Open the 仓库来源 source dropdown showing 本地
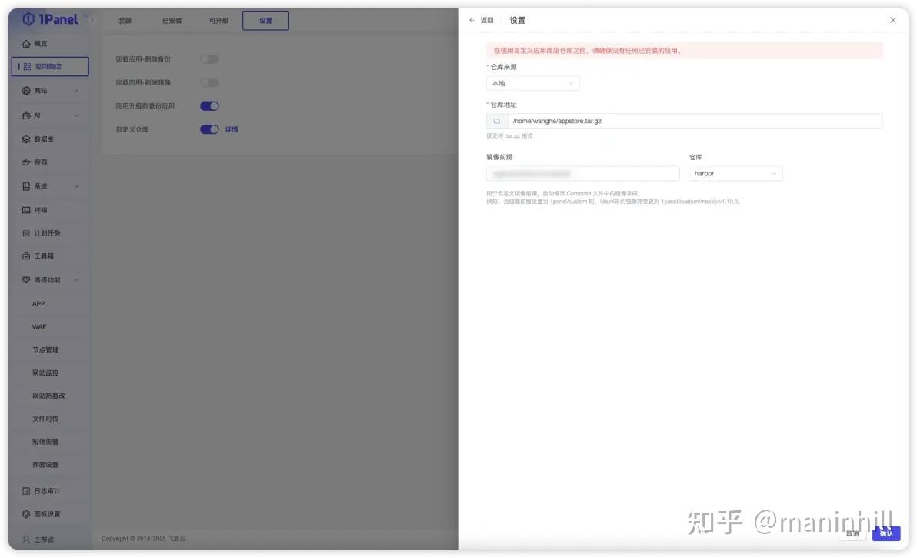 pyautogui.click(x=533, y=83)
